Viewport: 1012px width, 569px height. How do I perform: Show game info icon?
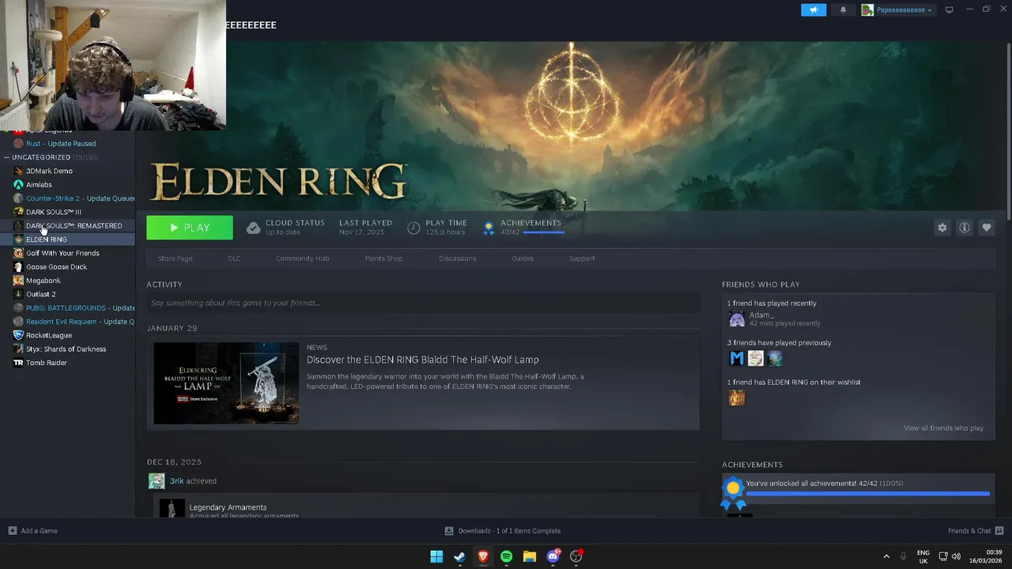[965, 228]
